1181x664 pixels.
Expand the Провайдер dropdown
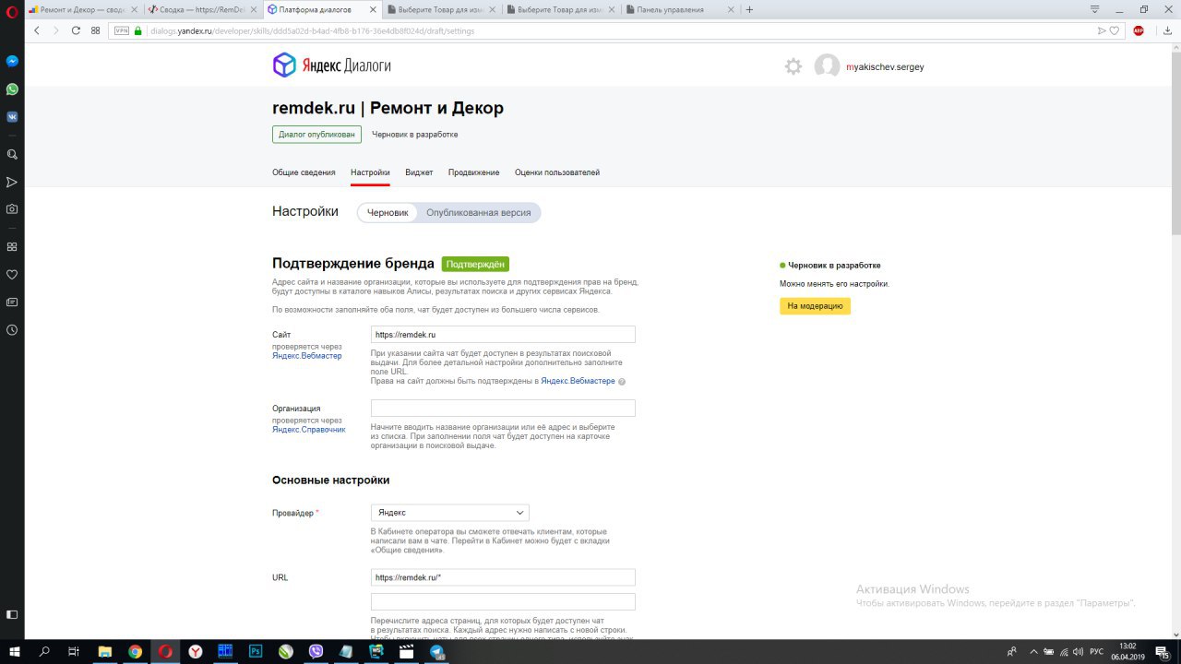(x=450, y=513)
